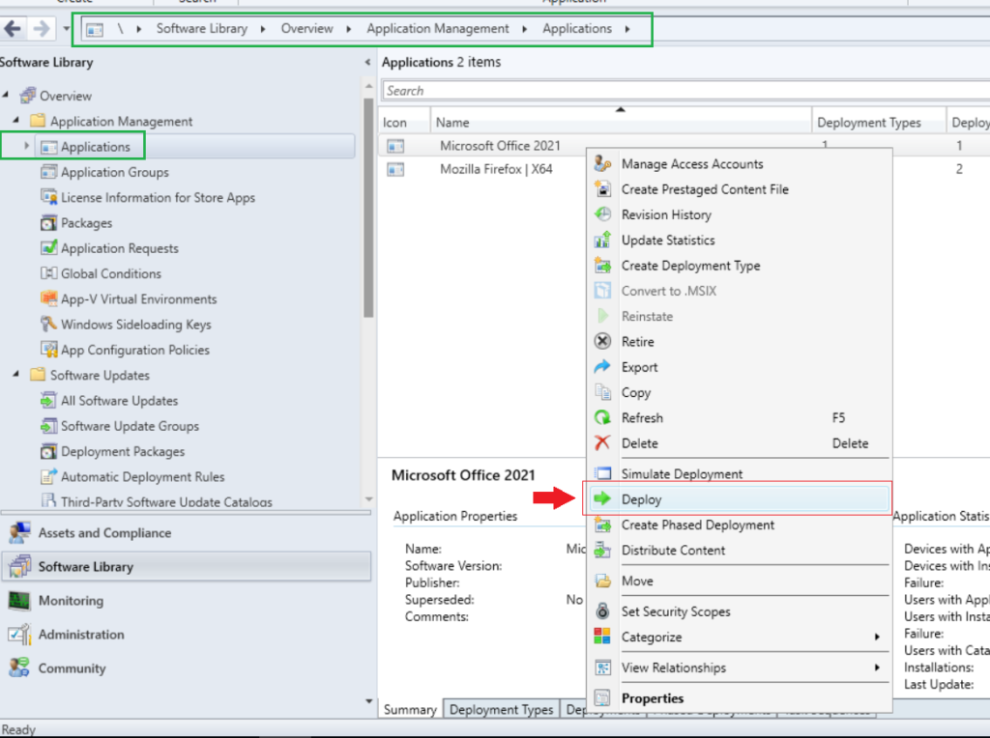The width and height of the screenshot is (990, 738).
Task: Open the Categorize submenu arrow
Action: click(x=877, y=638)
